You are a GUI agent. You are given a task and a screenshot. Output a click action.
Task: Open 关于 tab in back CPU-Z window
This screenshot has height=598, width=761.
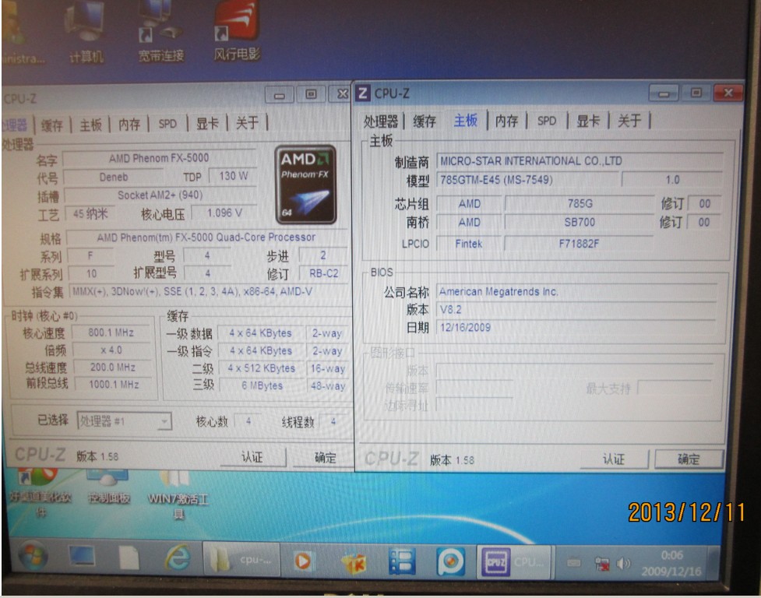tap(247, 122)
